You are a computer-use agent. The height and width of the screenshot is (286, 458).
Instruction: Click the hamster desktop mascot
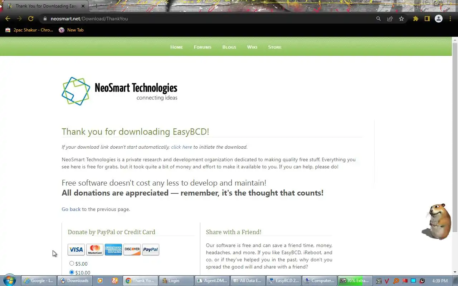pos(437,222)
